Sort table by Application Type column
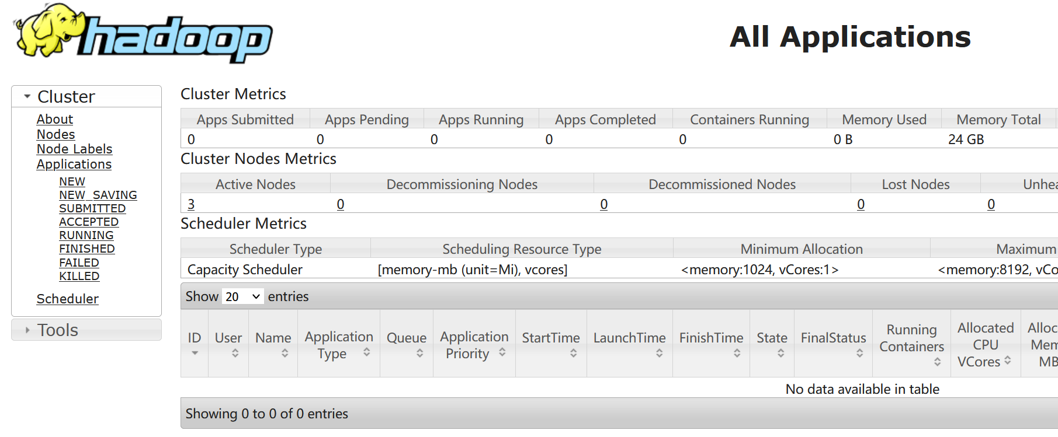Viewport: 1058px width, 437px height. pyautogui.click(x=339, y=344)
